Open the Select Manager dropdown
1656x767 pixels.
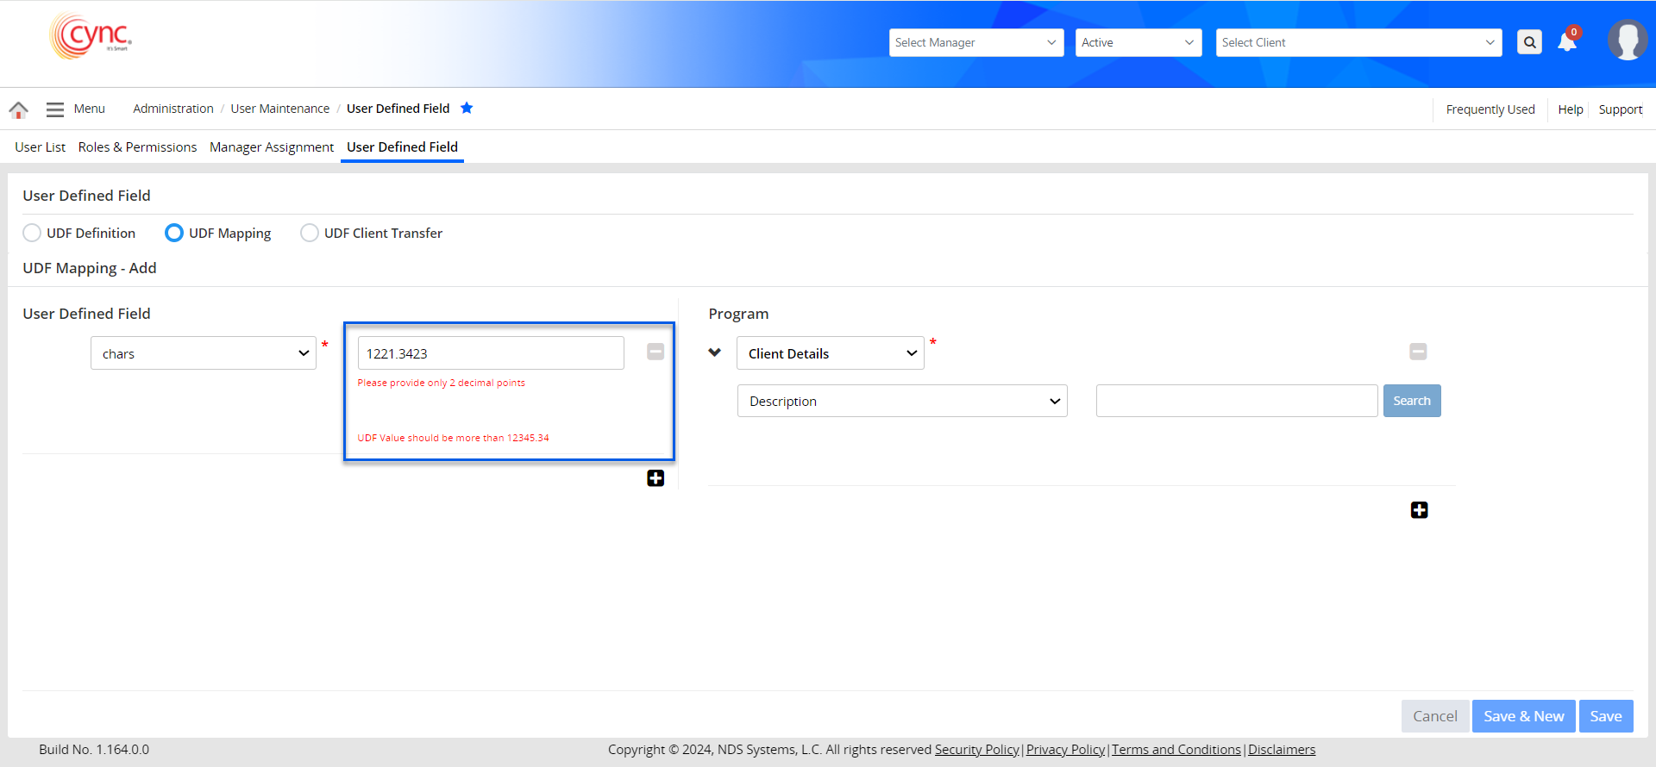click(975, 42)
